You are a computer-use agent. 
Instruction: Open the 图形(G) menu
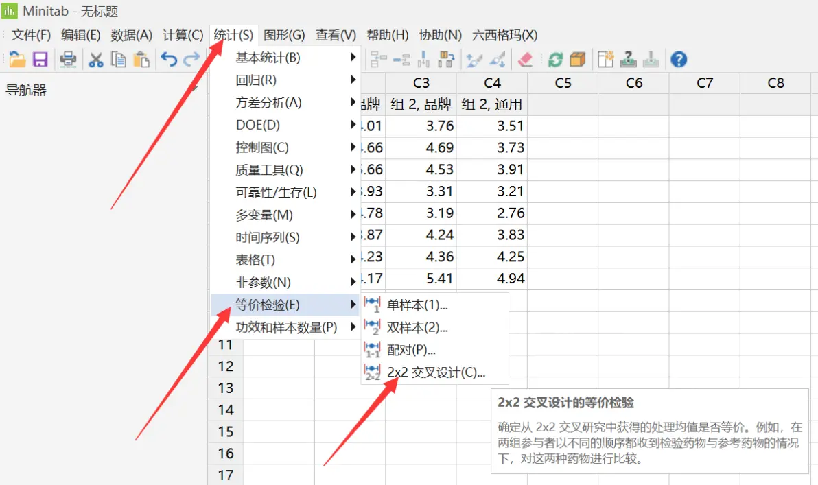coord(284,35)
